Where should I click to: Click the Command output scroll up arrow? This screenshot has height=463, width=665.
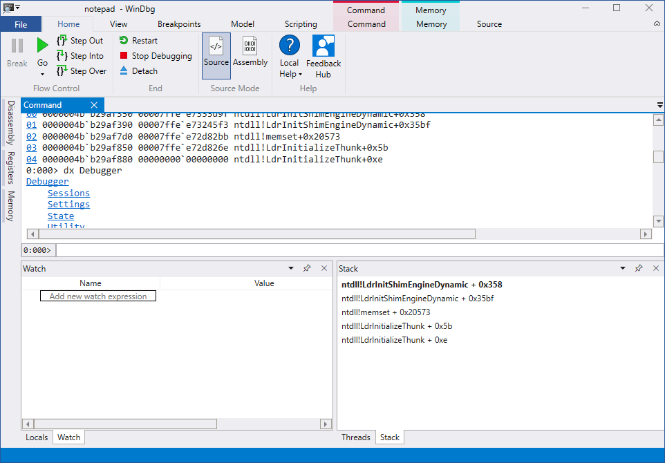pyautogui.click(x=658, y=120)
